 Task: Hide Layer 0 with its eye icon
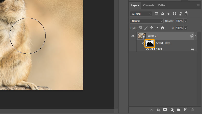coord(133,36)
